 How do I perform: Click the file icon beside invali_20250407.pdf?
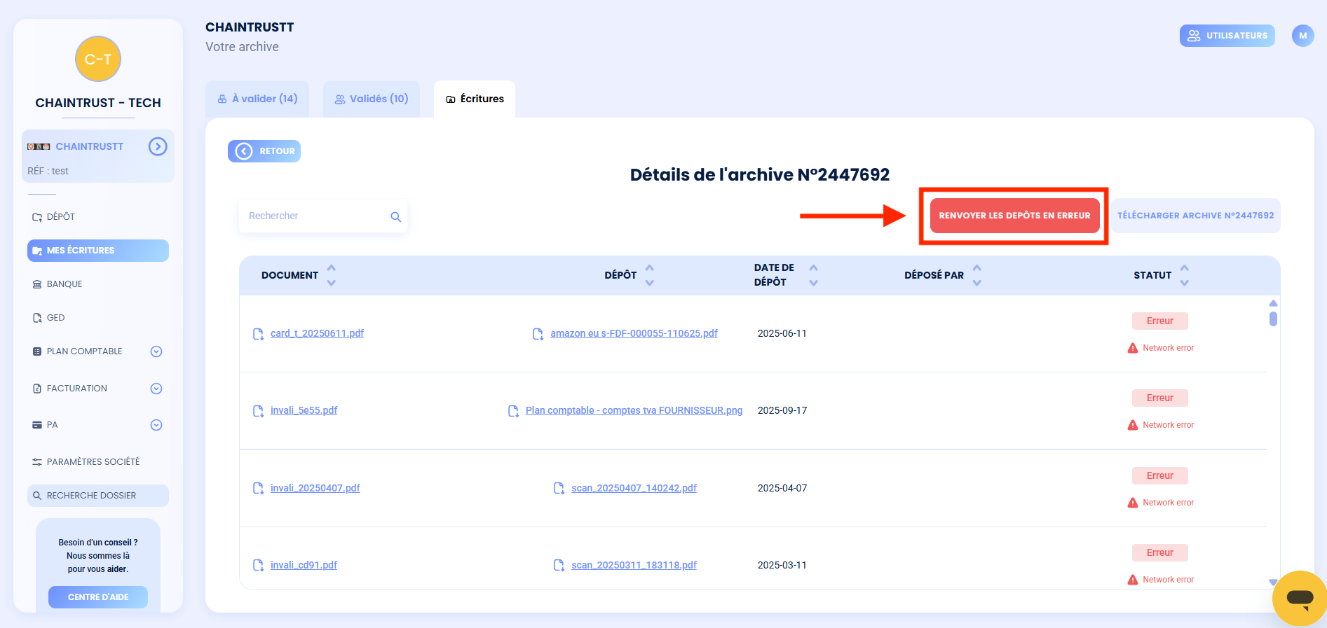[x=258, y=488]
